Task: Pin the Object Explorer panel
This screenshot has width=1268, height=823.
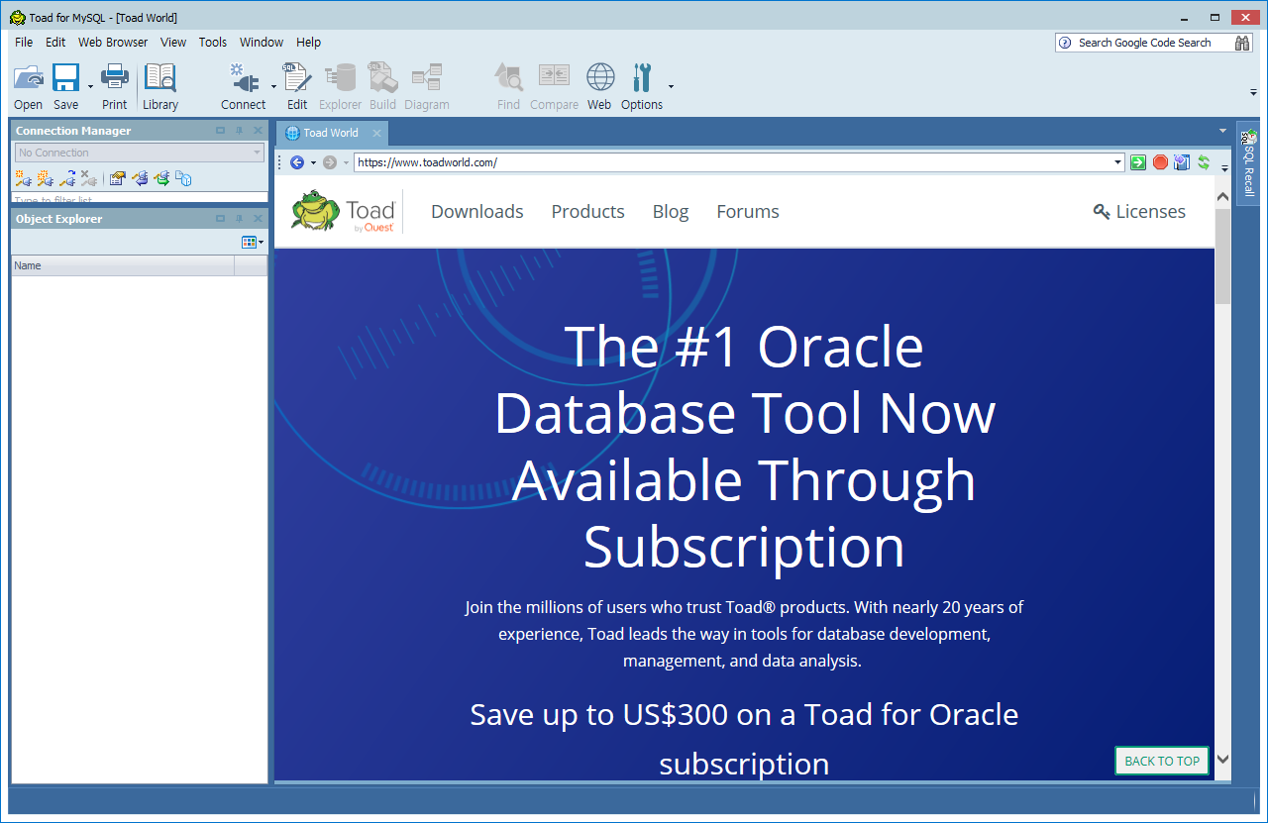Action: click(239, 219)
